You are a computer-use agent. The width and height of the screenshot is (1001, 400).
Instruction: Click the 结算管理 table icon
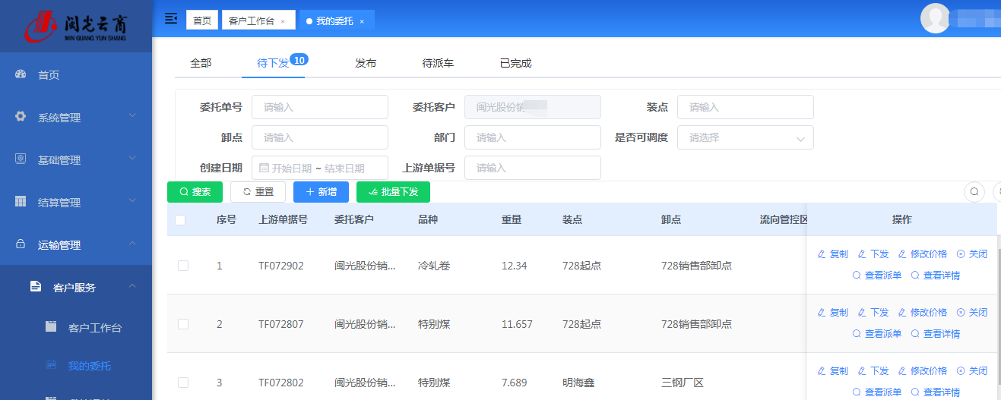pos(21,202)
